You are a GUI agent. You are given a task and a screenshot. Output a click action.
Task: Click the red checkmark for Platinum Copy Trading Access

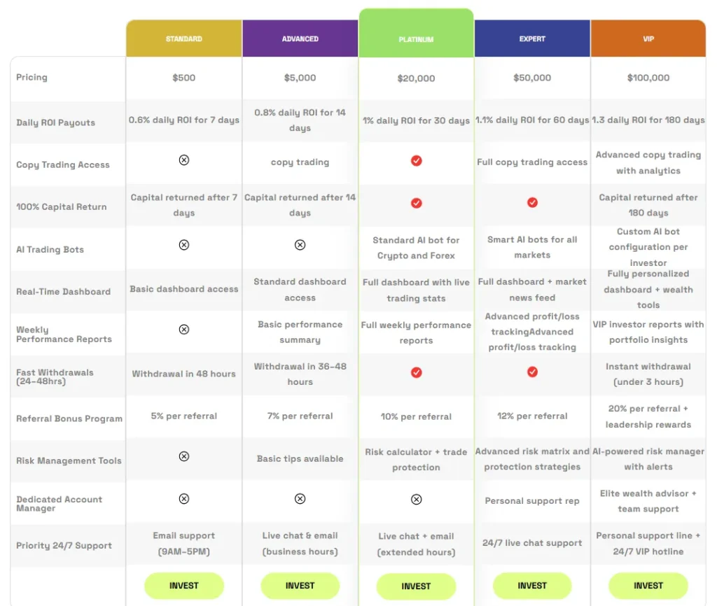point(416,161)
